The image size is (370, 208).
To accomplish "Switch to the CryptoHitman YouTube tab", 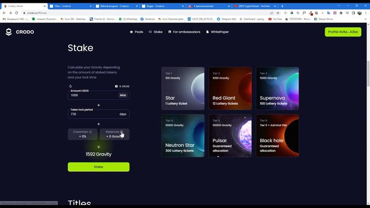I will (x=254, y=6).
